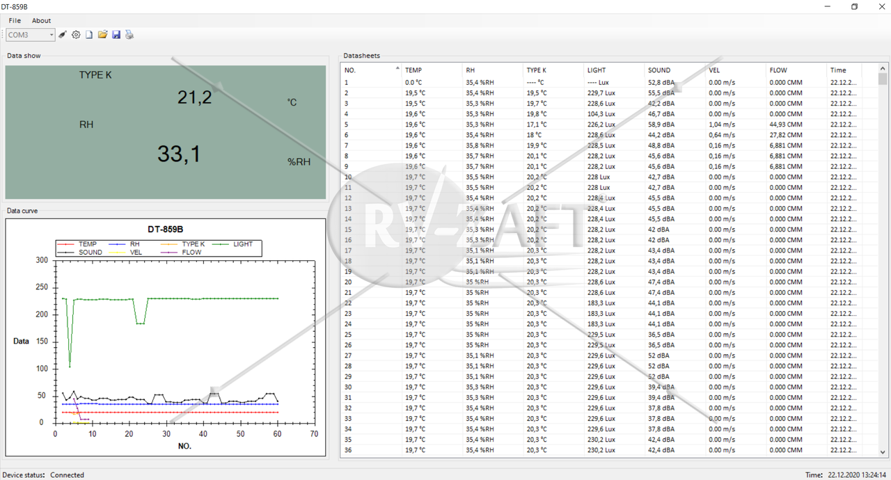
Task: Click the TEMP column header
Action: pos(432,70)
